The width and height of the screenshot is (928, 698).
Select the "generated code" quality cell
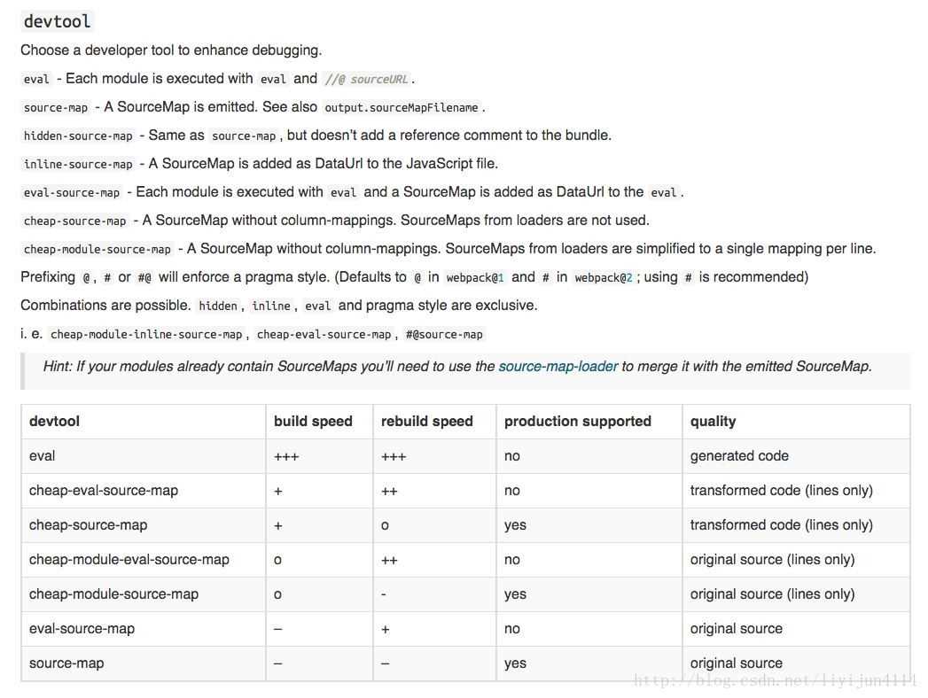pyautogui.click(x=739, y=455)
